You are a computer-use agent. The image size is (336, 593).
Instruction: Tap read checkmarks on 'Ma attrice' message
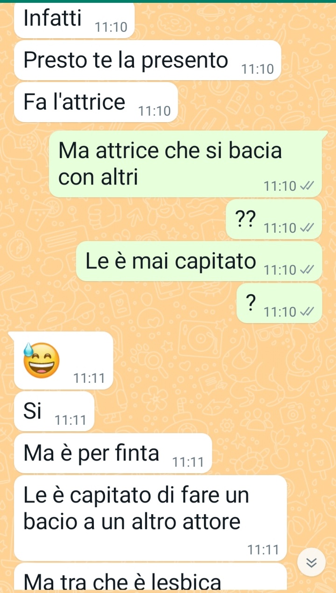pos(306,186)
